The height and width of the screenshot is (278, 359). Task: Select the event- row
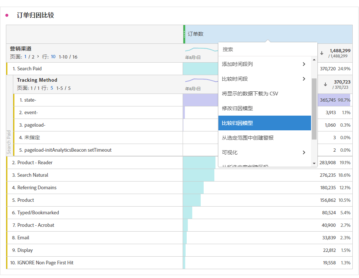(x=98, y=112)
